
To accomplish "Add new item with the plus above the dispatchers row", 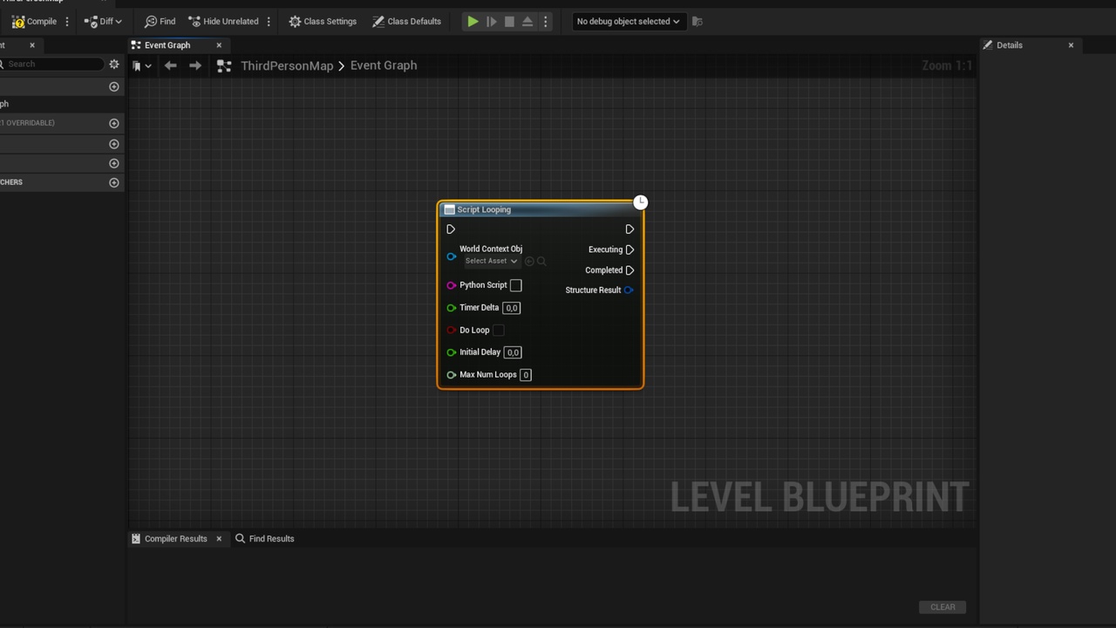I will tap(113, 163).
